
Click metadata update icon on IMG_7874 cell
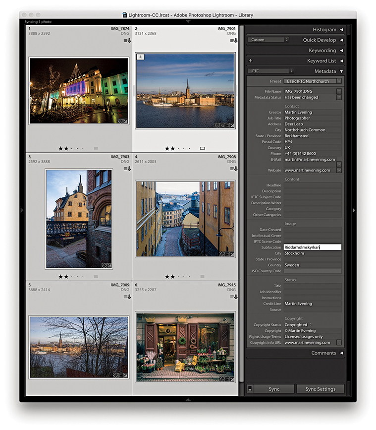coord(126,41)
